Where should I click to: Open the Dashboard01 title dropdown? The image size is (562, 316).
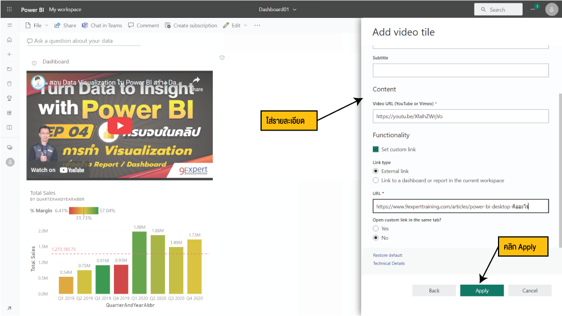click(x=277, y=10)
